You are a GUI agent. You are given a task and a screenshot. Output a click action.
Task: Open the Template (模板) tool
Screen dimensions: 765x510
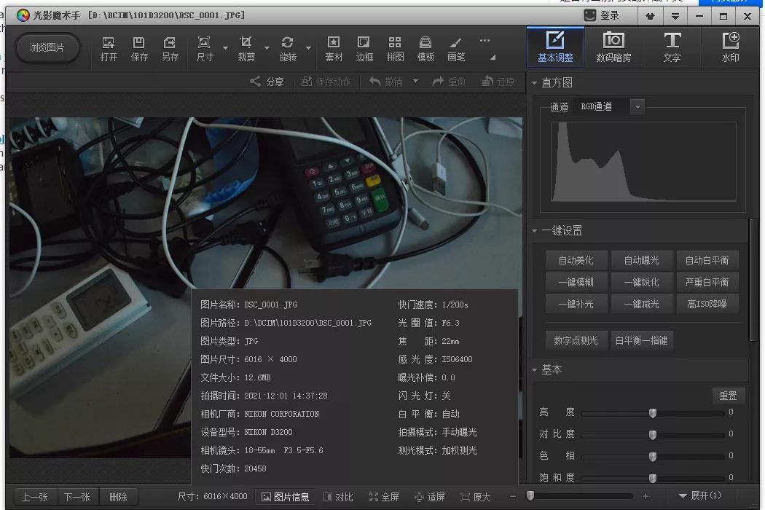pyautogui.click(x=425, y=48)
